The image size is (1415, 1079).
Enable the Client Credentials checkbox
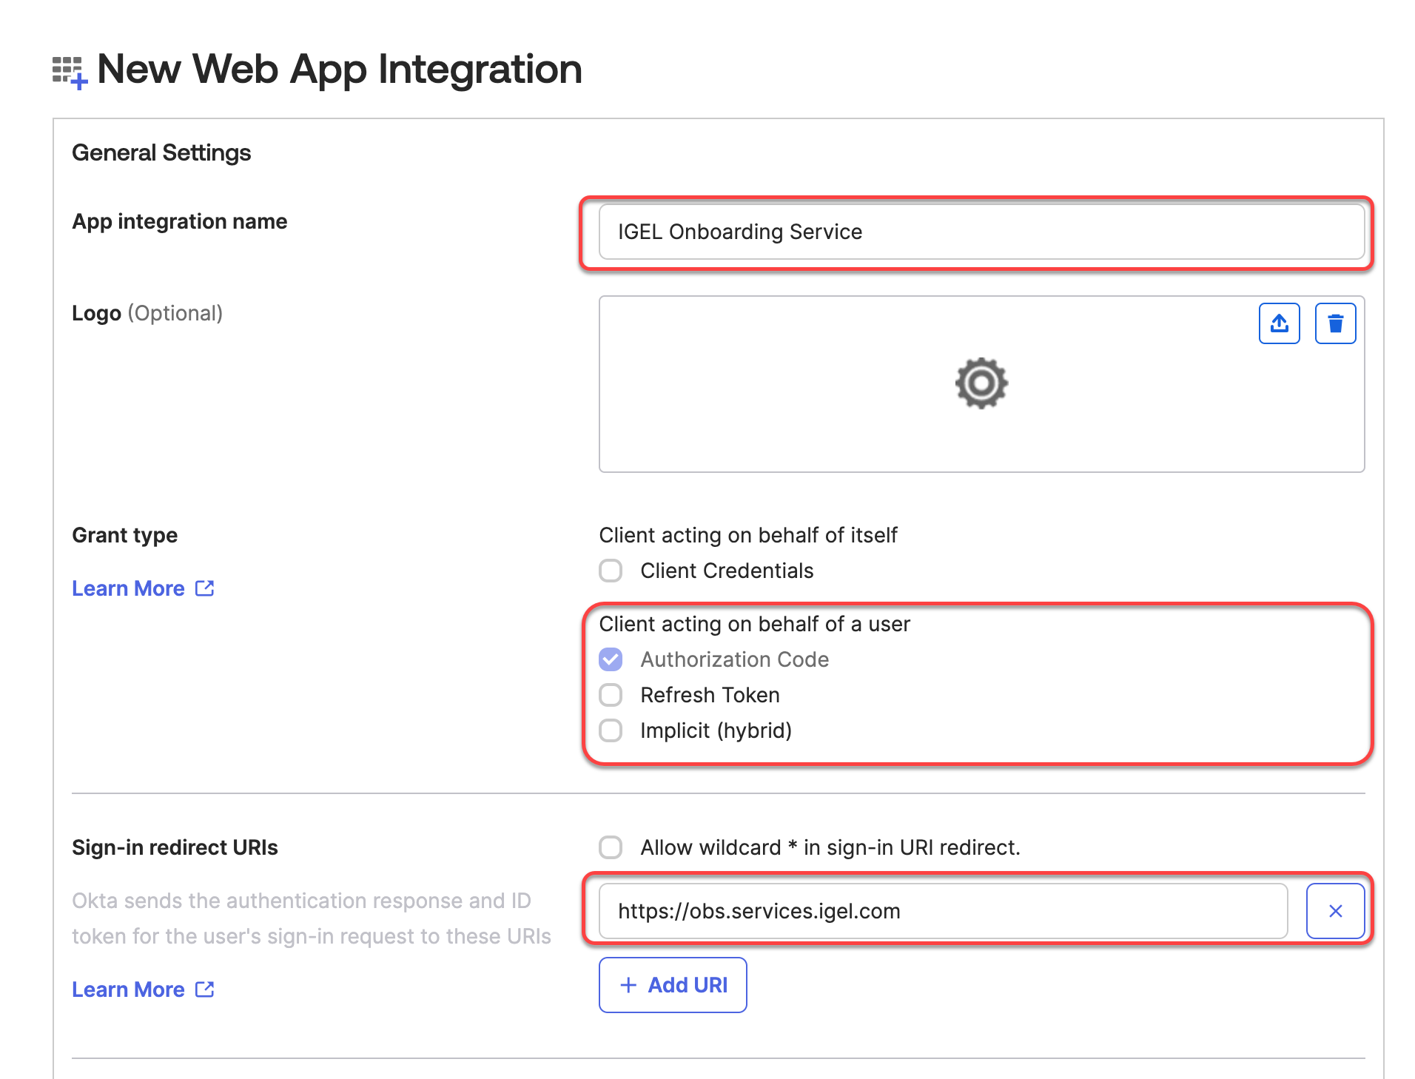coord(611,571)
